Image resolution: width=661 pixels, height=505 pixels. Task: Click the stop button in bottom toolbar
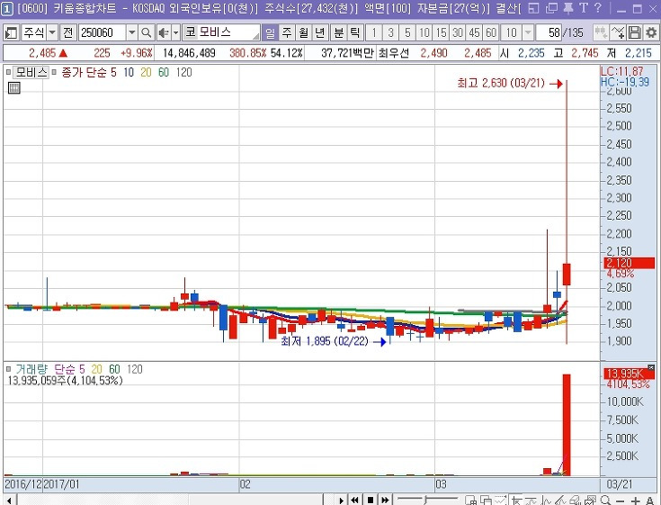click(371, 500)
